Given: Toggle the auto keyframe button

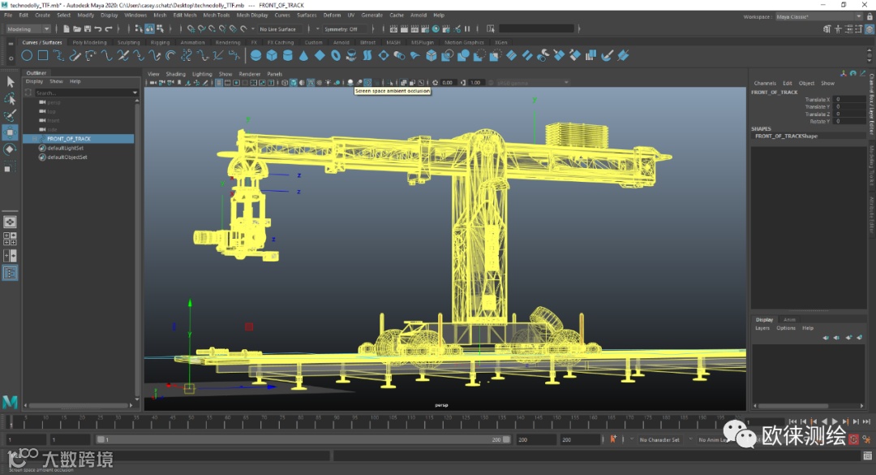Looking at the screenshot, I should point(854,439).
